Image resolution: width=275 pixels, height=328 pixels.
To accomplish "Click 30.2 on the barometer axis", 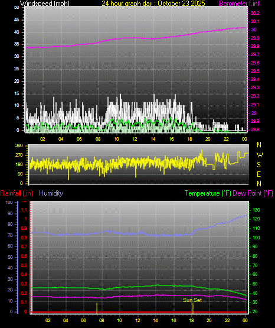I will pos(255,13).
